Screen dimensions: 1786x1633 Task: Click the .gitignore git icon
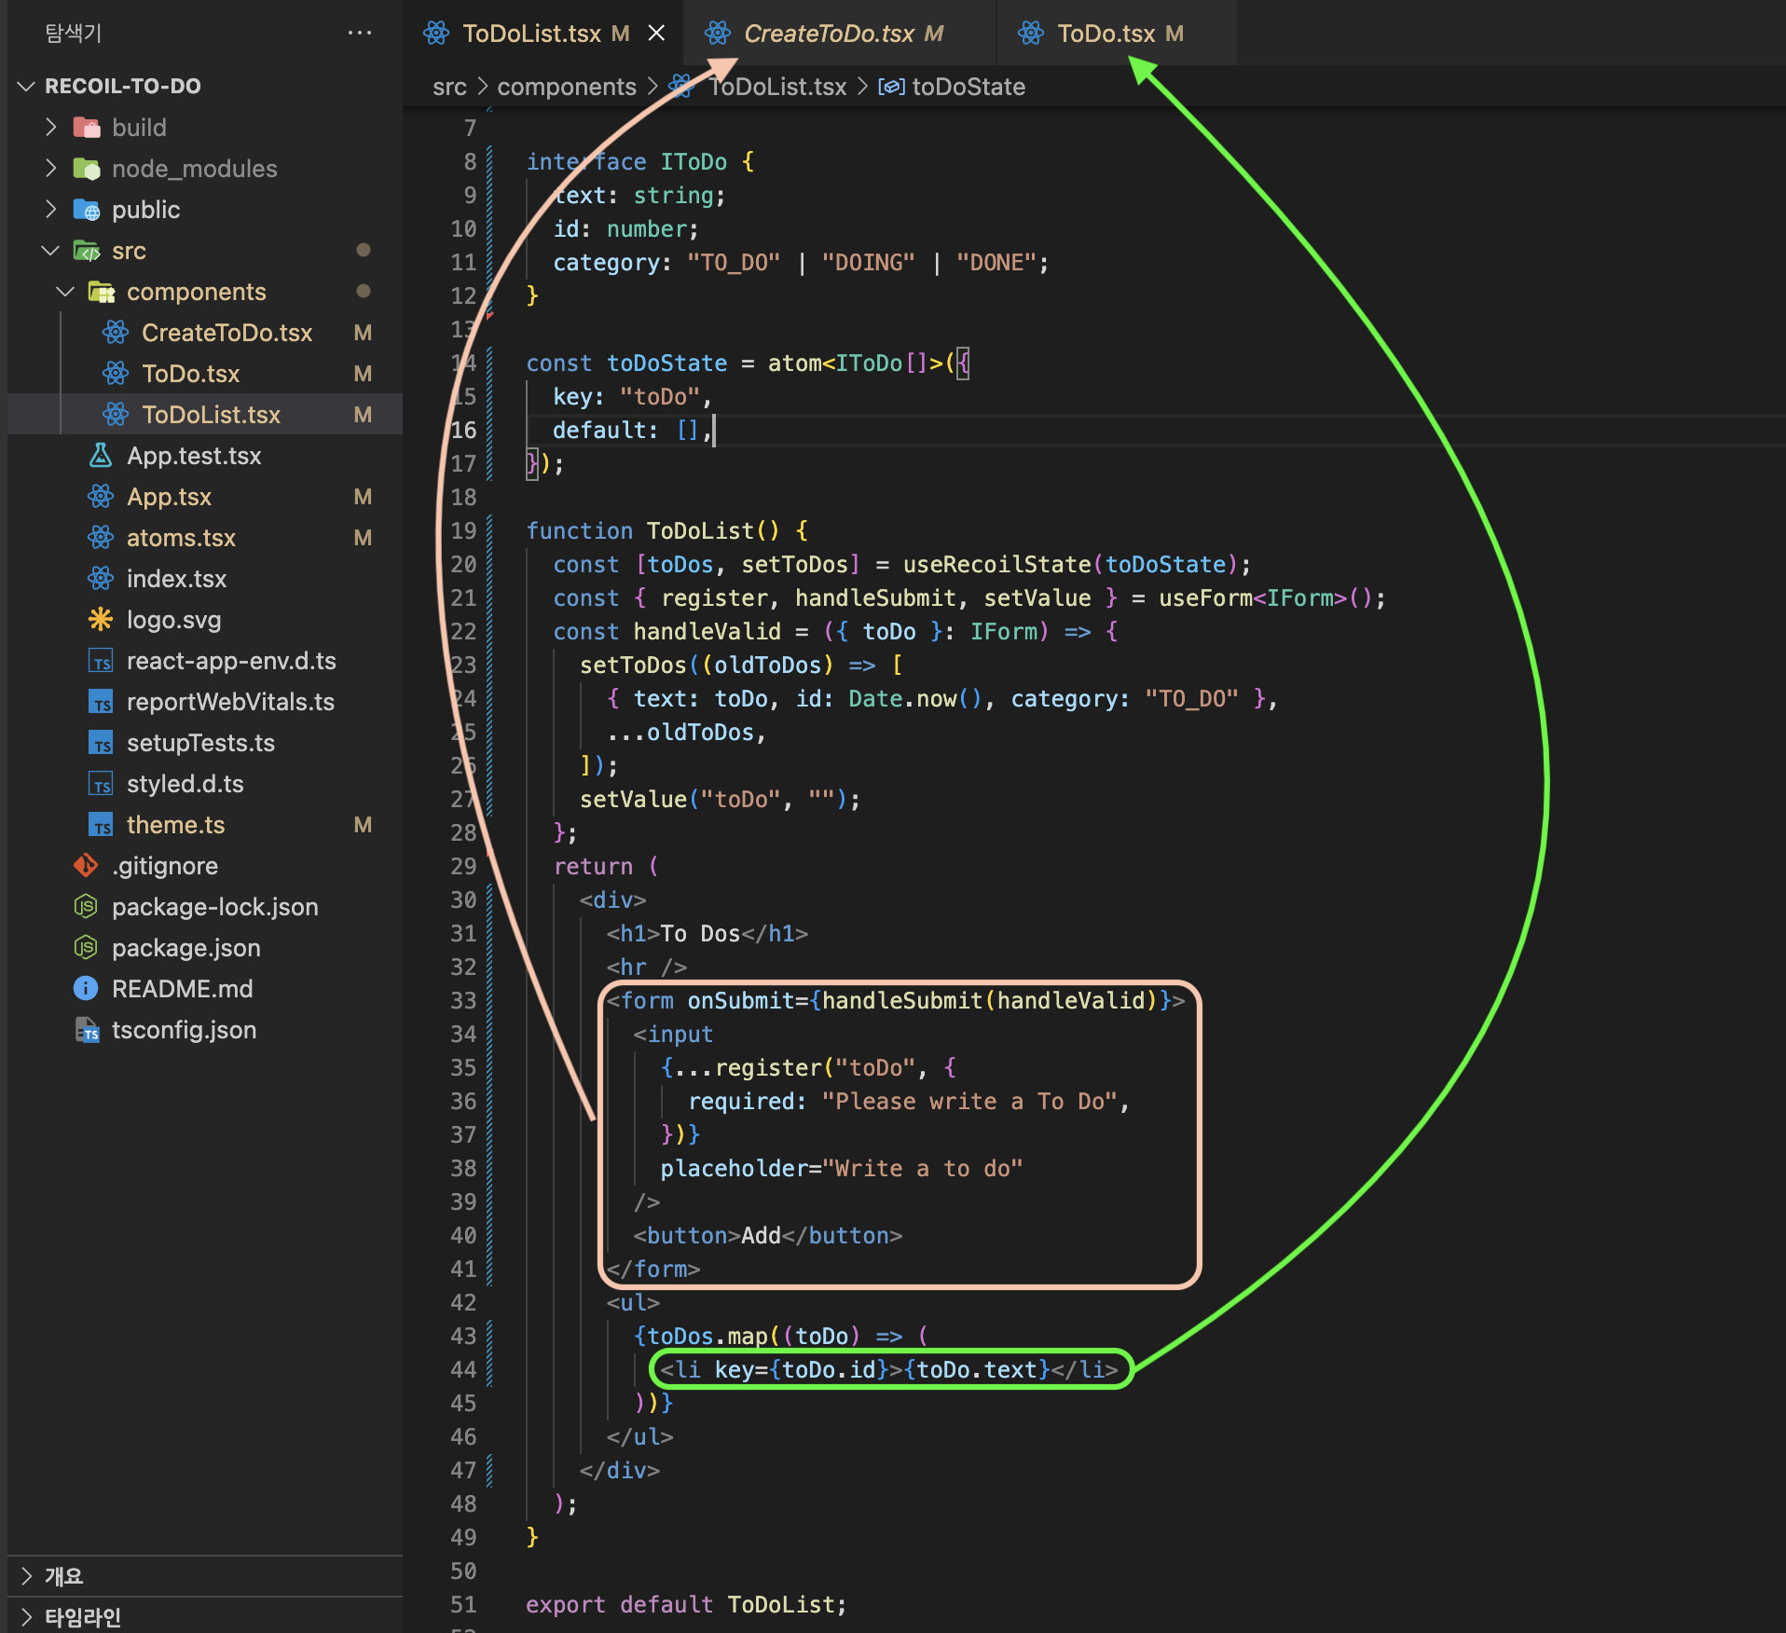coord(86,865)
